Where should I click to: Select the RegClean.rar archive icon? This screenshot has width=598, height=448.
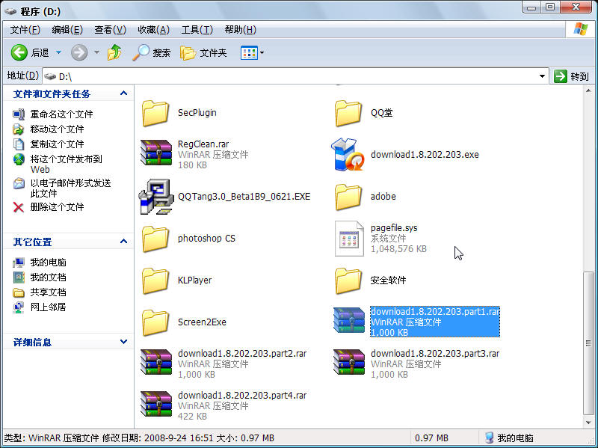[x=156, y=153]
